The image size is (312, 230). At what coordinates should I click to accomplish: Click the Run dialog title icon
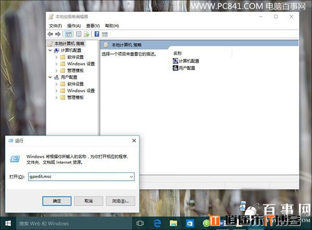(11, 141)
